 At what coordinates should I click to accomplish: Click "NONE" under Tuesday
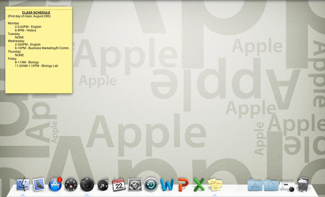(19, 38)
